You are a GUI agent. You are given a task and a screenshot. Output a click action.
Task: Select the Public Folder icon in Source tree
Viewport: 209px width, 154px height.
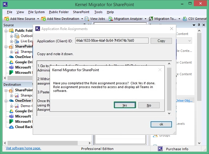pos(11,31)
